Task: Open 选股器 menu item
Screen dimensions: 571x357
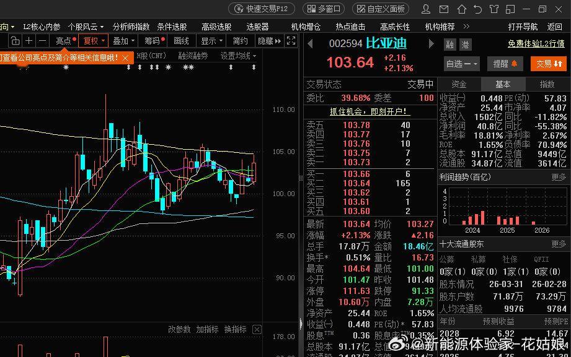Action: coord(257,27)
